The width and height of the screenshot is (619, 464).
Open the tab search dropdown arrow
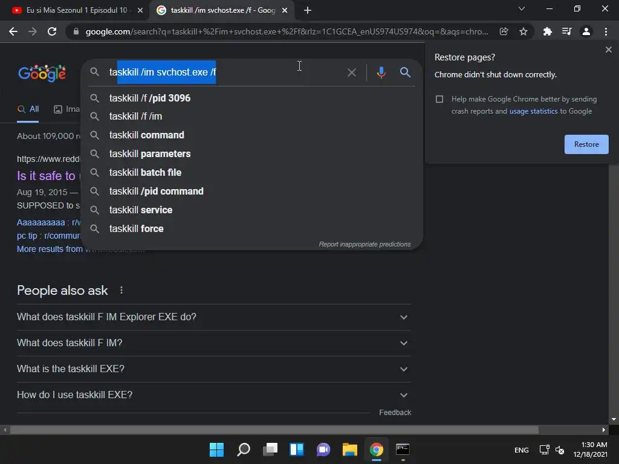pyautogui.click(x=522, y=8)
